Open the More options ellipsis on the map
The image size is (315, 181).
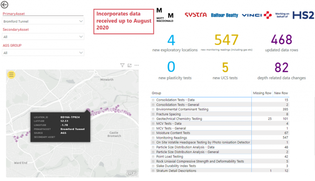tap(136, 65)
